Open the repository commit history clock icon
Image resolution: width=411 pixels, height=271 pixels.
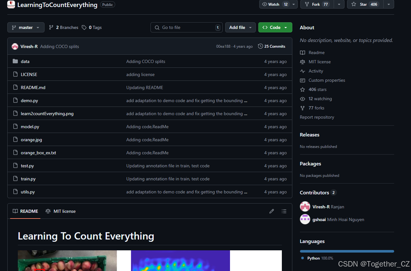click(260, 46)
